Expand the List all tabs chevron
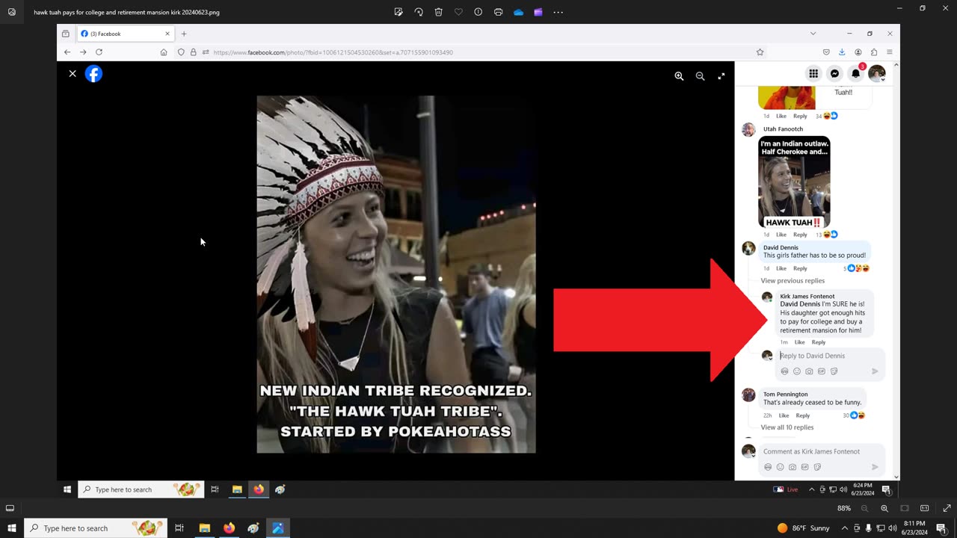 [813, 34]
